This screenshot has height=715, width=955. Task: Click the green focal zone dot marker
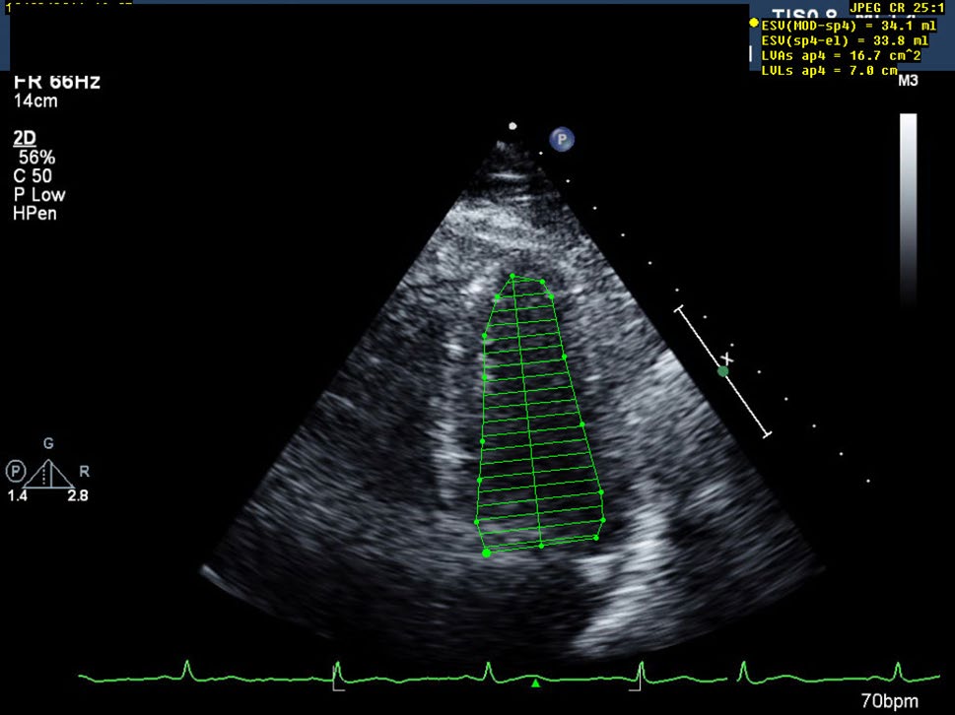[723, 371]
